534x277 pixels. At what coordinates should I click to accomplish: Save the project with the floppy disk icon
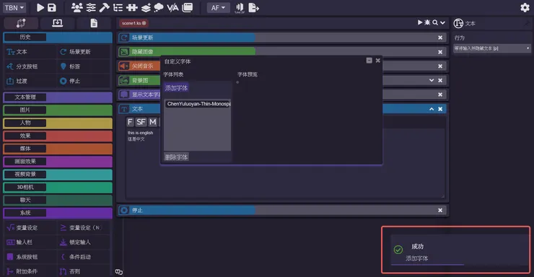point(51,7)
